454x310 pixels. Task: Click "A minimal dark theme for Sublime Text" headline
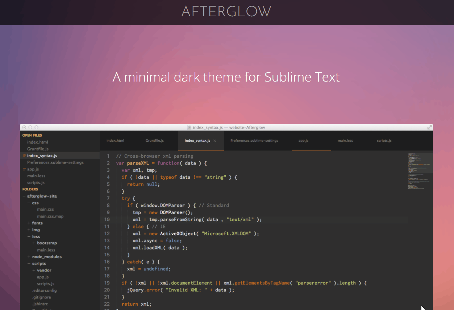pyautogui.click(x=226, y=77)
